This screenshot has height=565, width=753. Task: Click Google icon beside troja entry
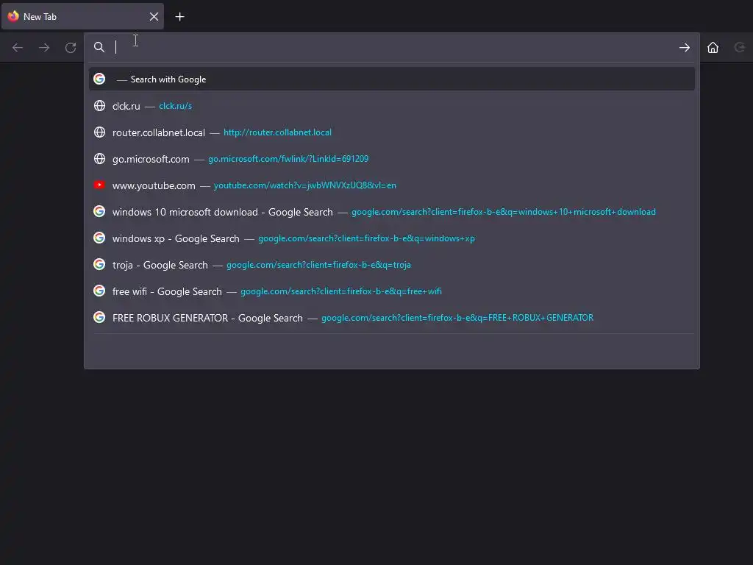point(99,264)
